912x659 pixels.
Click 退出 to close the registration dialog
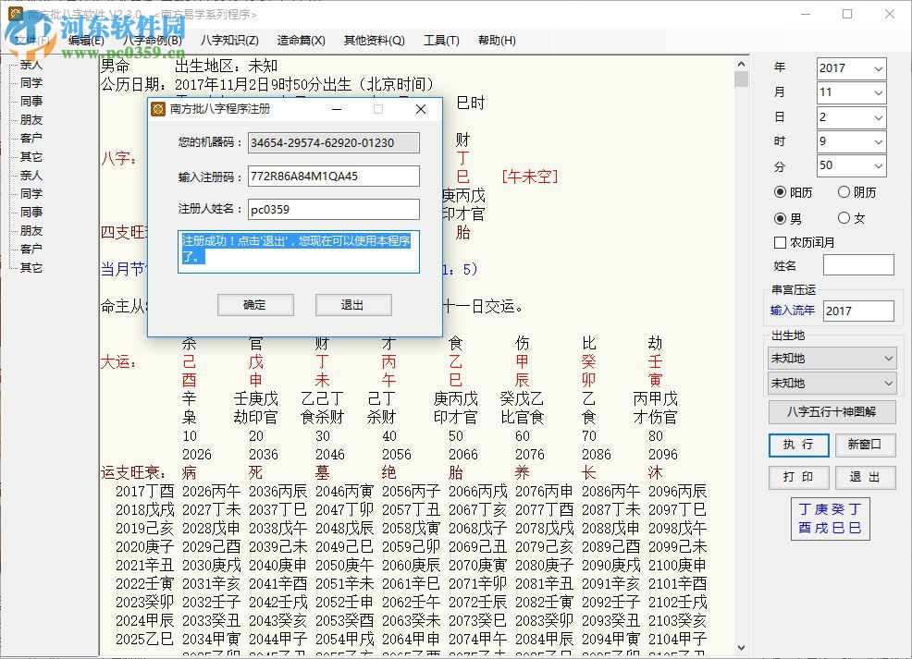(x=353, y=305)
